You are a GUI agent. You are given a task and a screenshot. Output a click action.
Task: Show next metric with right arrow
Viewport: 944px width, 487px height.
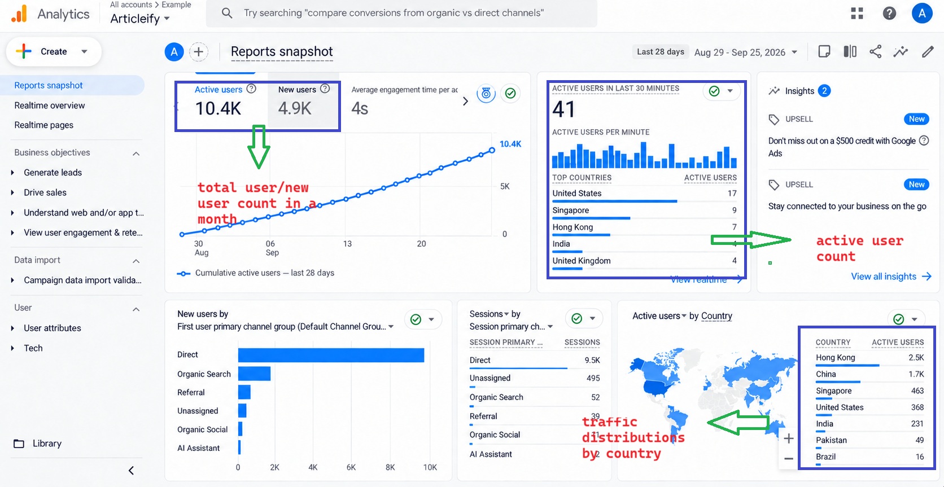(465, 101)
